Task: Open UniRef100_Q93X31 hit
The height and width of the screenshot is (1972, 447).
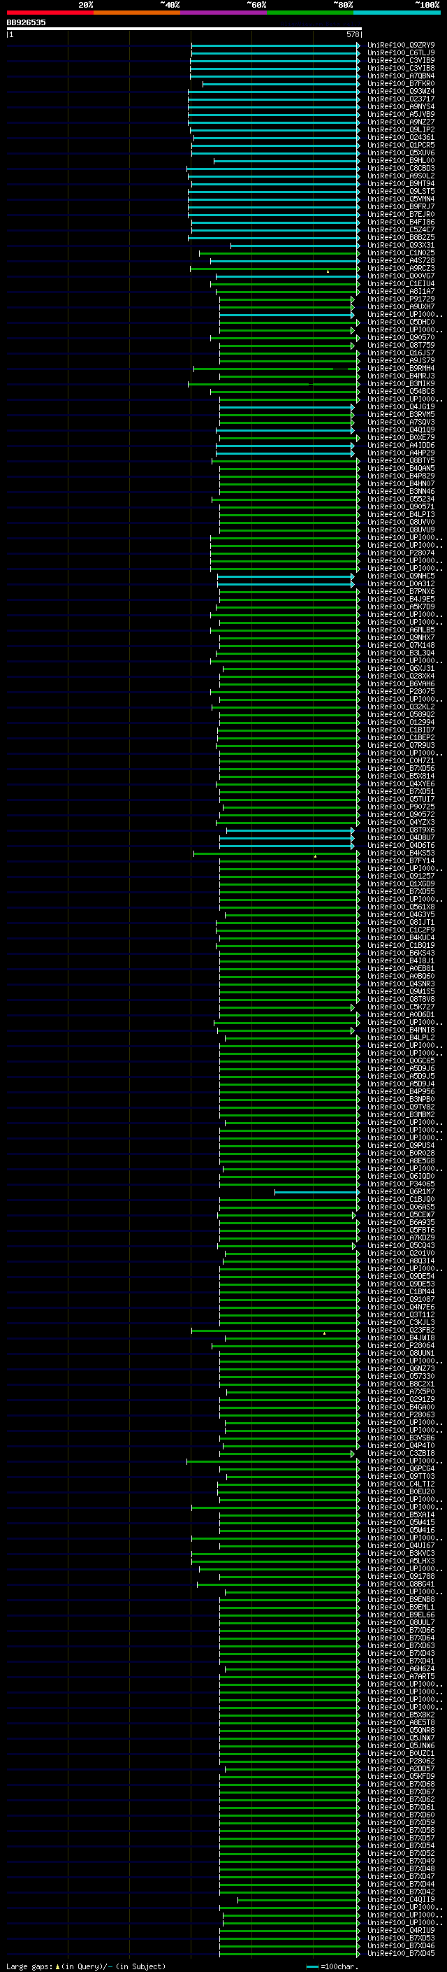Action: click(401, 245)
